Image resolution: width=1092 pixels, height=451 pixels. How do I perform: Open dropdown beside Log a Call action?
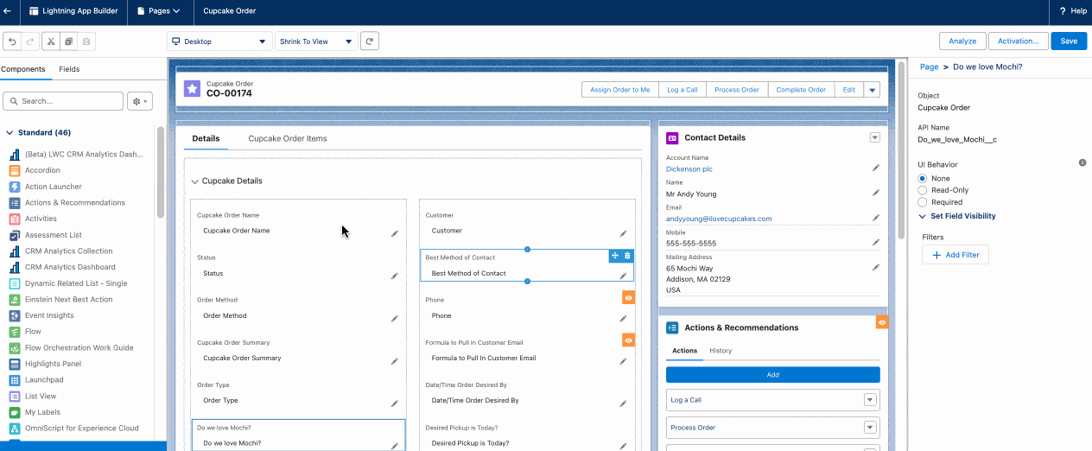click(871, 400)
